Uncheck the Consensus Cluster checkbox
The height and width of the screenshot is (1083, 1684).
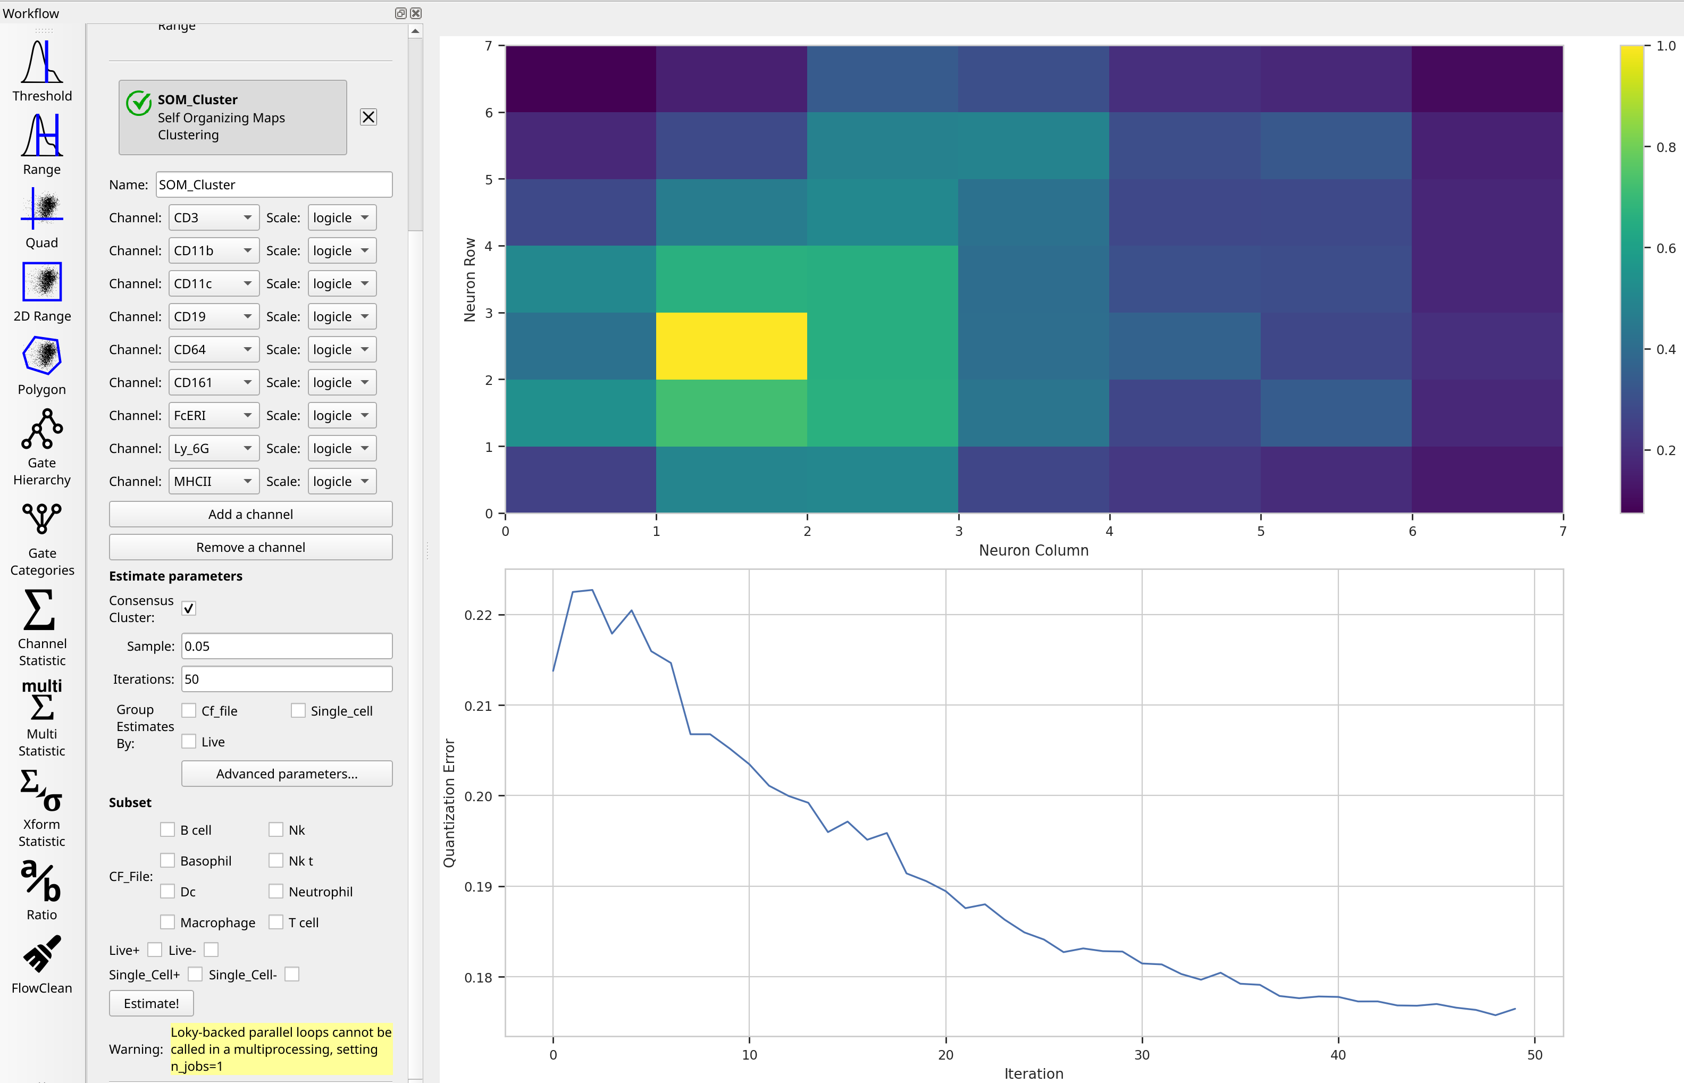tap(188, 608)
